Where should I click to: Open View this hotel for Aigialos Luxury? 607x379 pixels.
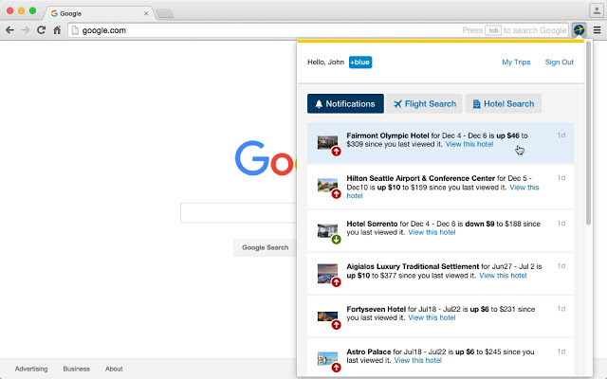(503, 276)
